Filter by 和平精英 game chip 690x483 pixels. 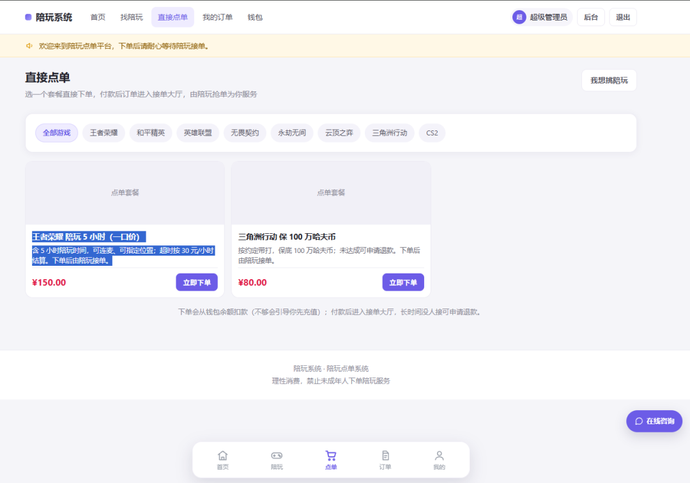[151, 133]
